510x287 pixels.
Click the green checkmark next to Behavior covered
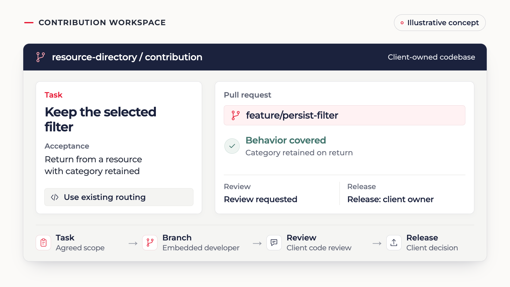[x=232, y=146]
